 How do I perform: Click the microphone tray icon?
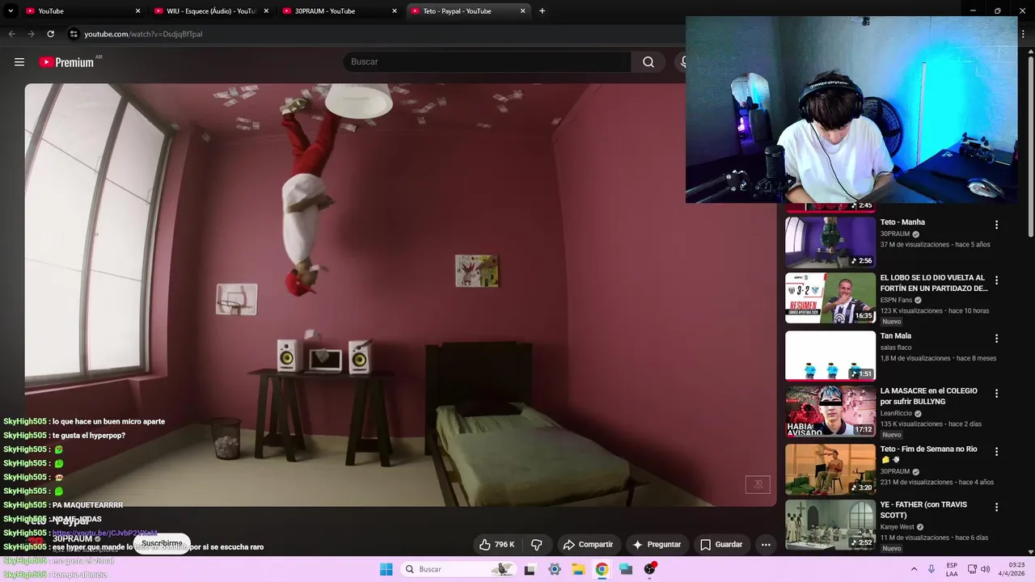click(931, 569)
